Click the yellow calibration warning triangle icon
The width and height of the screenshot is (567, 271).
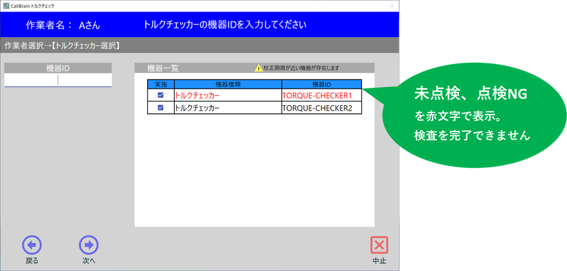click(259, 68)
